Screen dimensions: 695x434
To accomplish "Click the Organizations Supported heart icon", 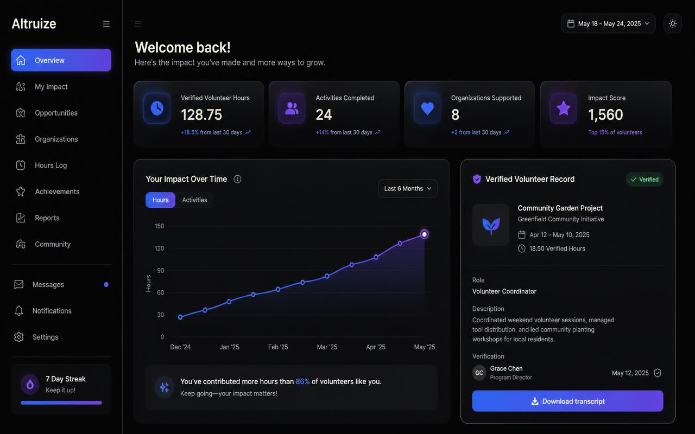I will (427, 108).
